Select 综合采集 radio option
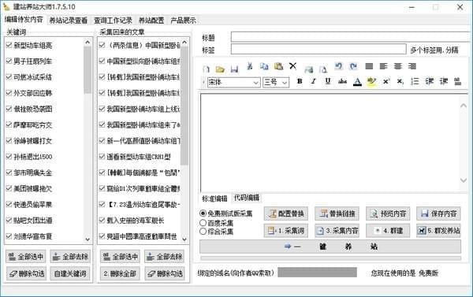Viewport: 473px width, 297px height. [x=203, y=232]
